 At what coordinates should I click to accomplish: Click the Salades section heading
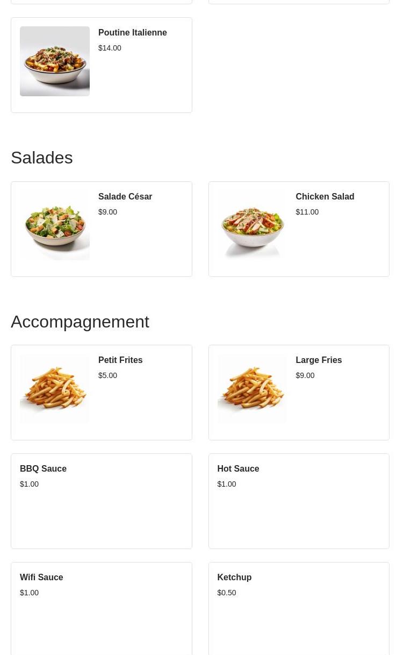(x=42, y=158)
